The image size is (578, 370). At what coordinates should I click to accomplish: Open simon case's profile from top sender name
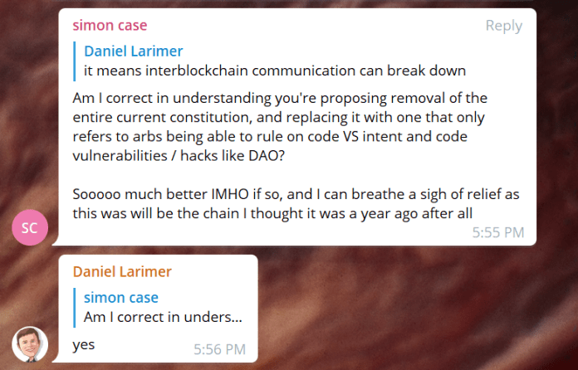point(117,26)
